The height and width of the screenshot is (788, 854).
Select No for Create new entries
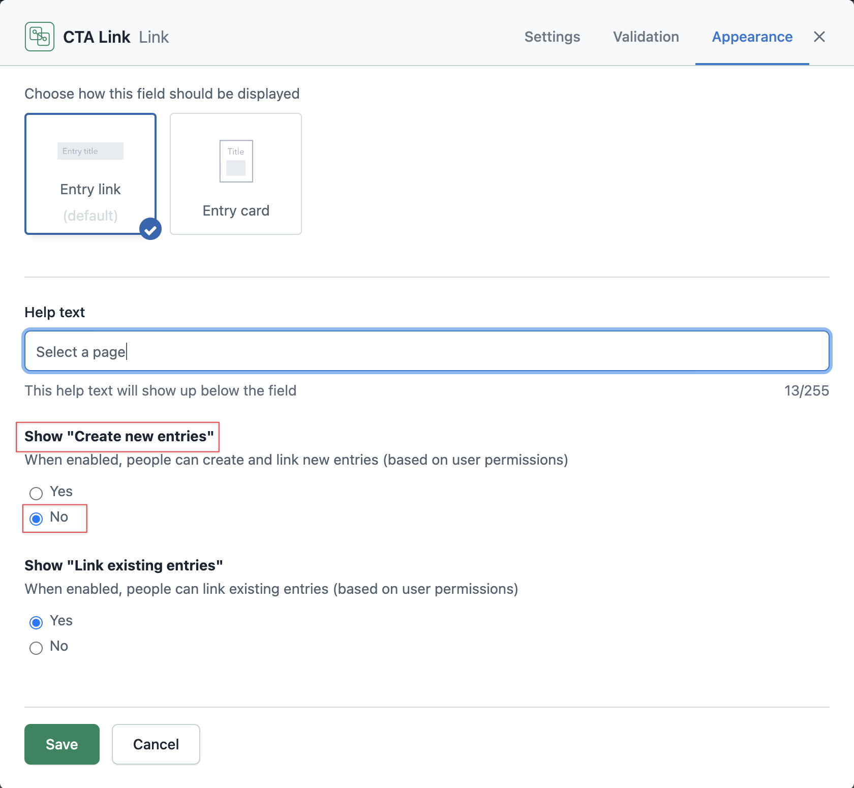(36, 519)
